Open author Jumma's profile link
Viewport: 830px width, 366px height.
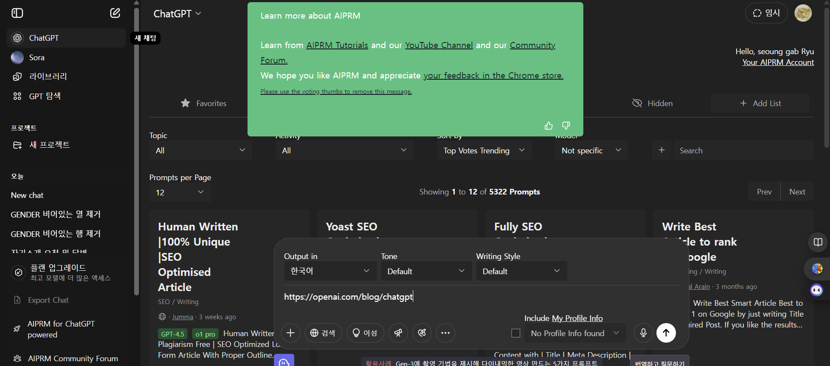pos(183,317)
